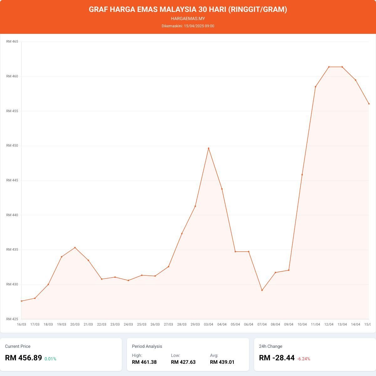Click the period Low value RM 427.63
The height and width of the screenshot is (376, 376).
pos(183,362)
